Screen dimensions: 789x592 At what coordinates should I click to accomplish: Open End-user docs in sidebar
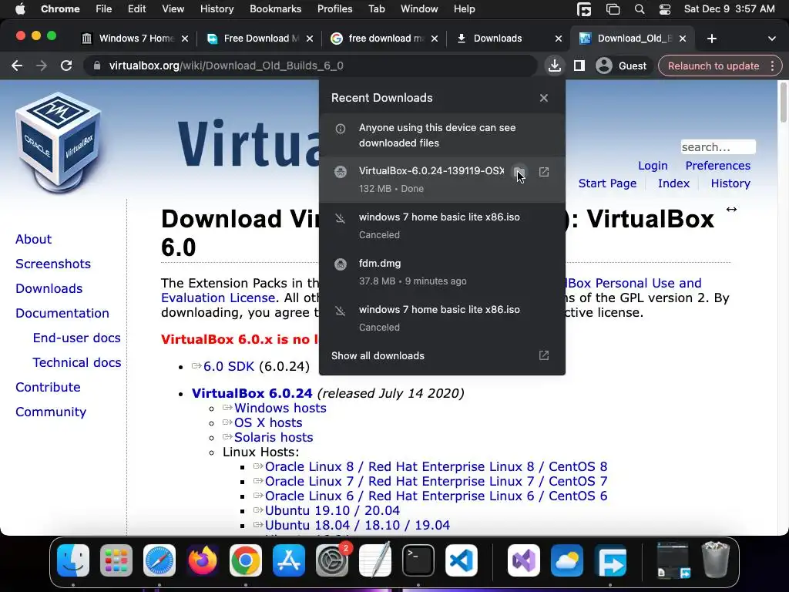click(76, 338)
